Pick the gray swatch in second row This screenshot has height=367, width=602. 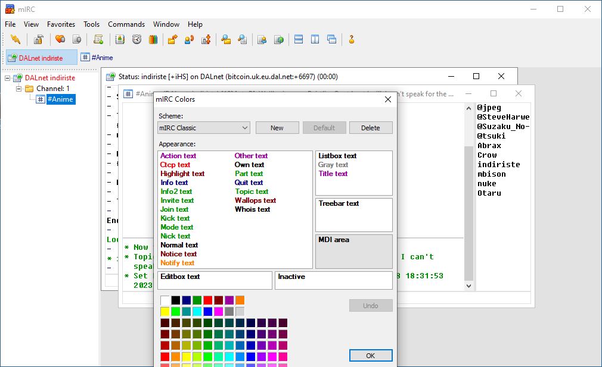(229, 311)
